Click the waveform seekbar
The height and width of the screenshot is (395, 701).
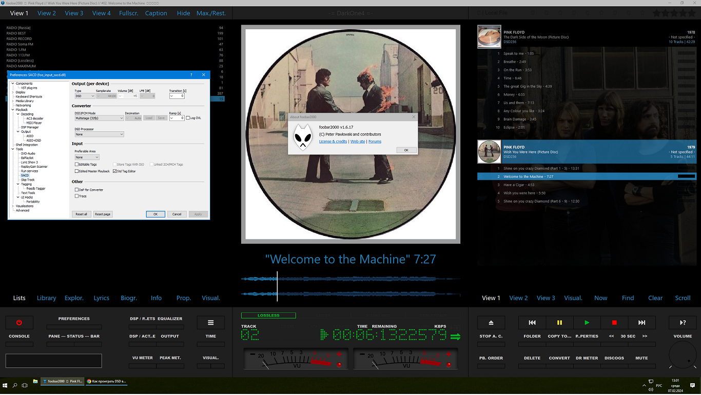tap(350, 286)
